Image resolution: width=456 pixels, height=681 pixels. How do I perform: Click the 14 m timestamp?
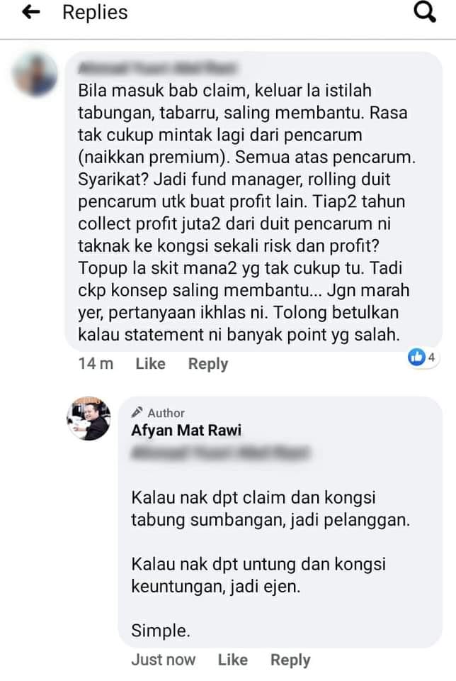coord(96,363)
